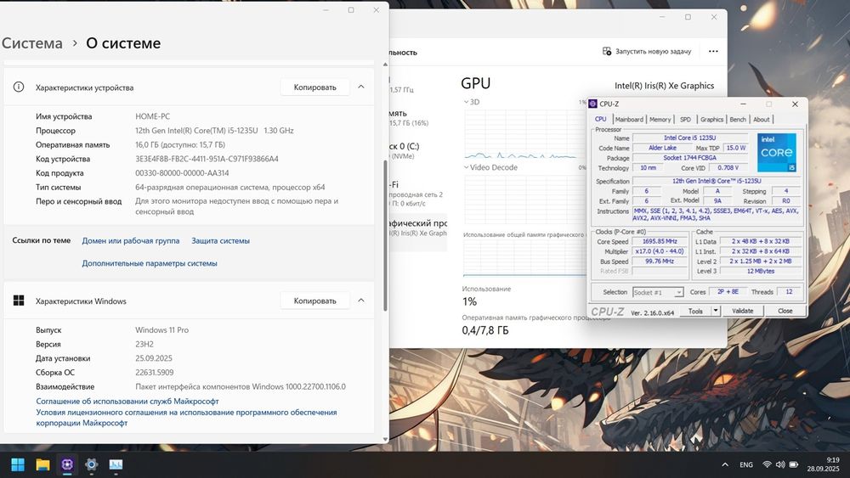850x478 pixels.
Task: Open the Условия лицензионного соглашения link
Action: click(186, 418)
